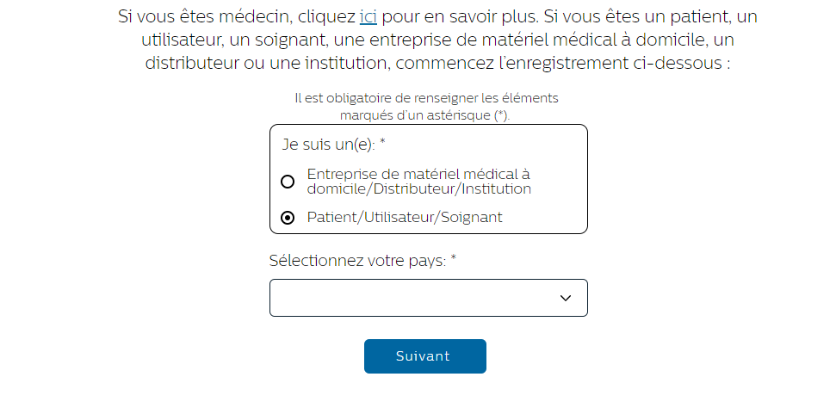Click the blue Suivant button

point(425,356)
